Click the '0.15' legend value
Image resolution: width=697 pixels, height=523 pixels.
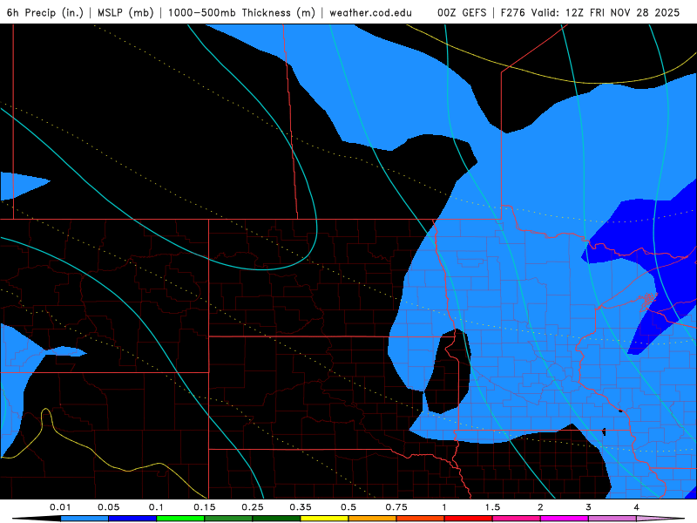(205, 507)
